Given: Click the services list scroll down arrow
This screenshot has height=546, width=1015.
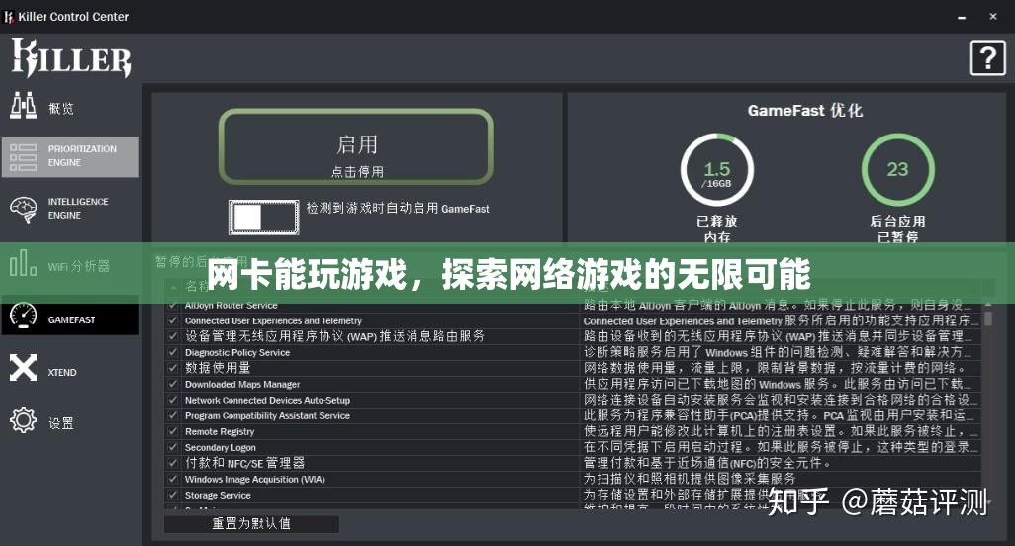Looking at the screenshot, I should (988, 502).
